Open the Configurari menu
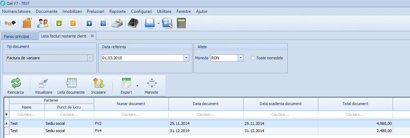This screenshot has height=138, width=410. tap(141, 11)
